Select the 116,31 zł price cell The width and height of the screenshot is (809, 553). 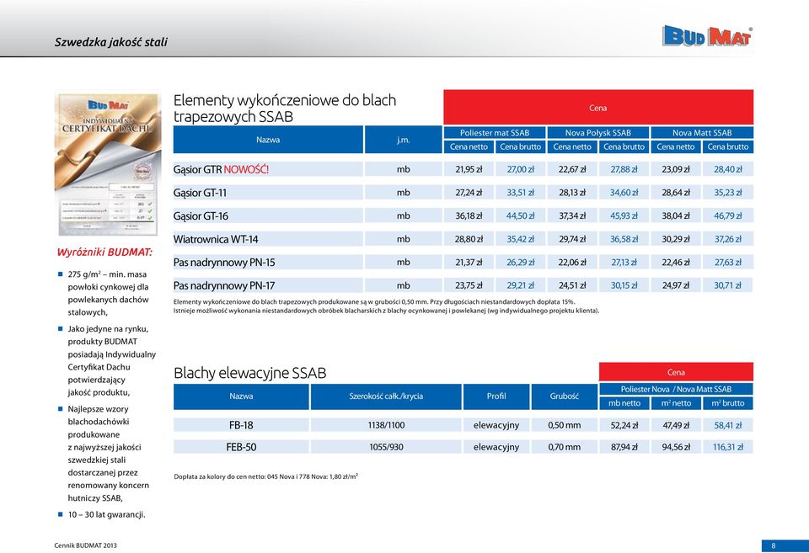(727, 447)
